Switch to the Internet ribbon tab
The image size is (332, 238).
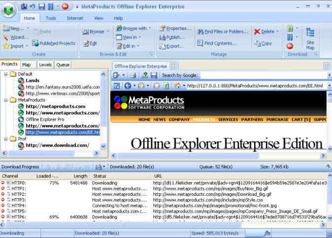click(75, 18)
